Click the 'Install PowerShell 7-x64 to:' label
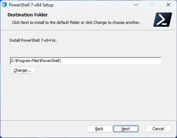Image resolution: width=177 pixels, height=138 pixels. (33, 40)
